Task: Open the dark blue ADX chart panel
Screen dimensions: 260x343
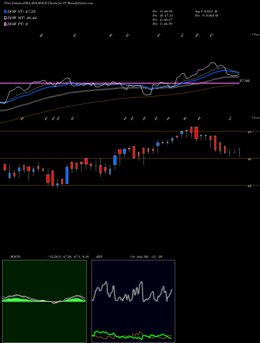Action: click(x=133, y=301)
